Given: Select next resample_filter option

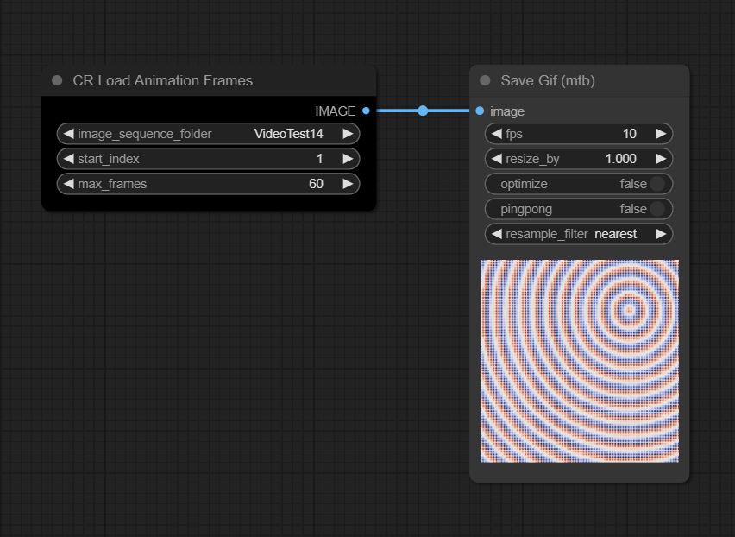Looking at the screenshot, I should coord(661,234).
